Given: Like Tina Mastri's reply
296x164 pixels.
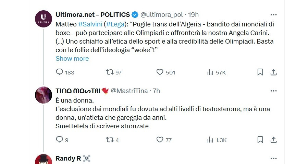Looking at the screenshot, I should coord(160,140).
